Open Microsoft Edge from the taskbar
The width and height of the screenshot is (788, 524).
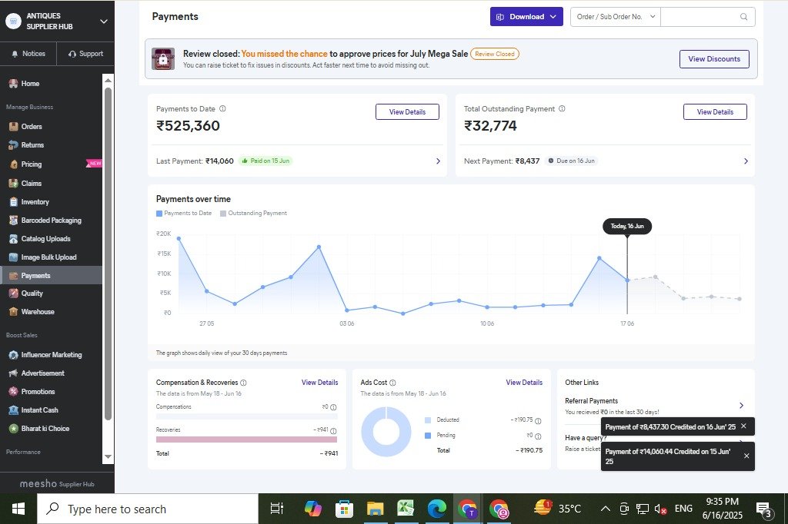tap(436, 509)
